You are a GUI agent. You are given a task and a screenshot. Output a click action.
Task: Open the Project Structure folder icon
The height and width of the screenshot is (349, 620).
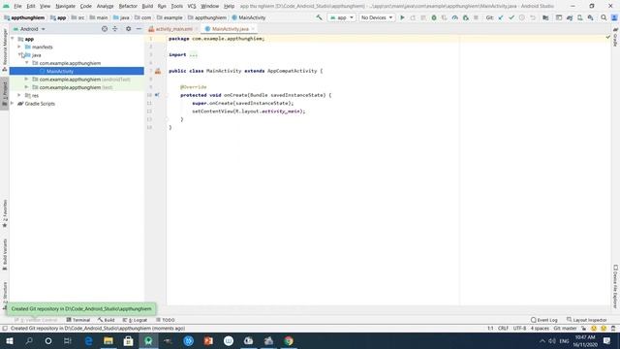pos(545,17)
